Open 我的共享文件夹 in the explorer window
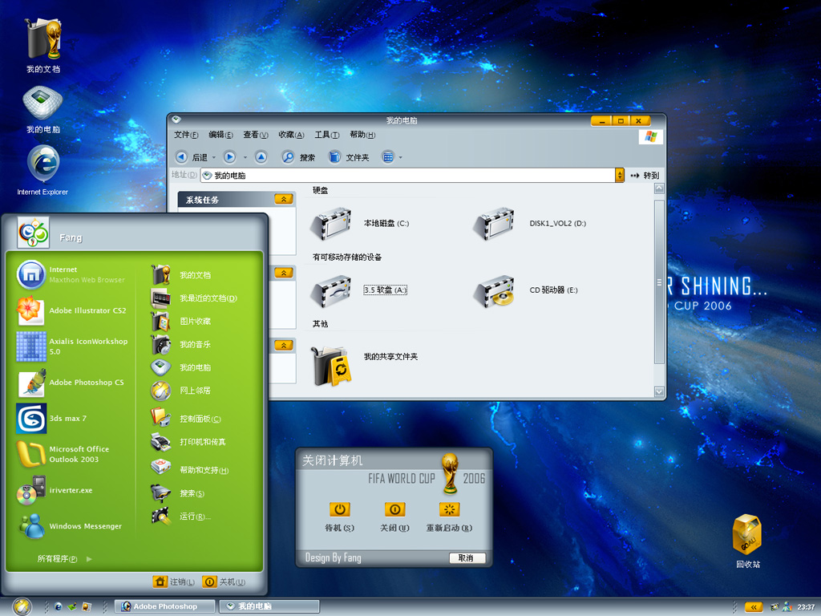The width and height of the screenshot is (821, 616). (365, 365)
